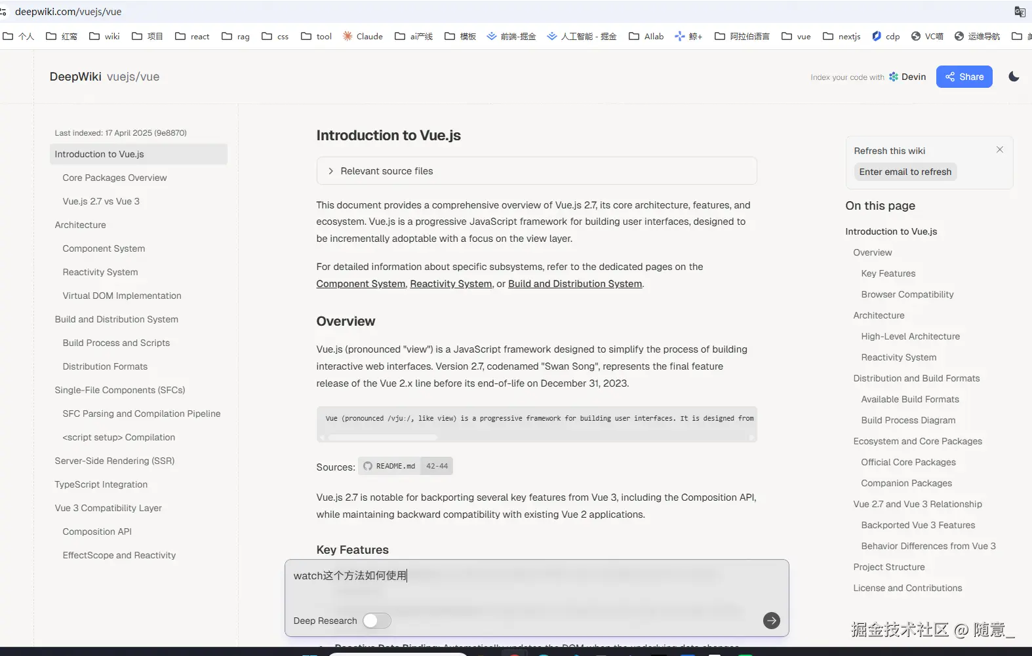Screen dimensions: 1032x656
Task: Open the Claude bookmark
Action: [363, 37]
